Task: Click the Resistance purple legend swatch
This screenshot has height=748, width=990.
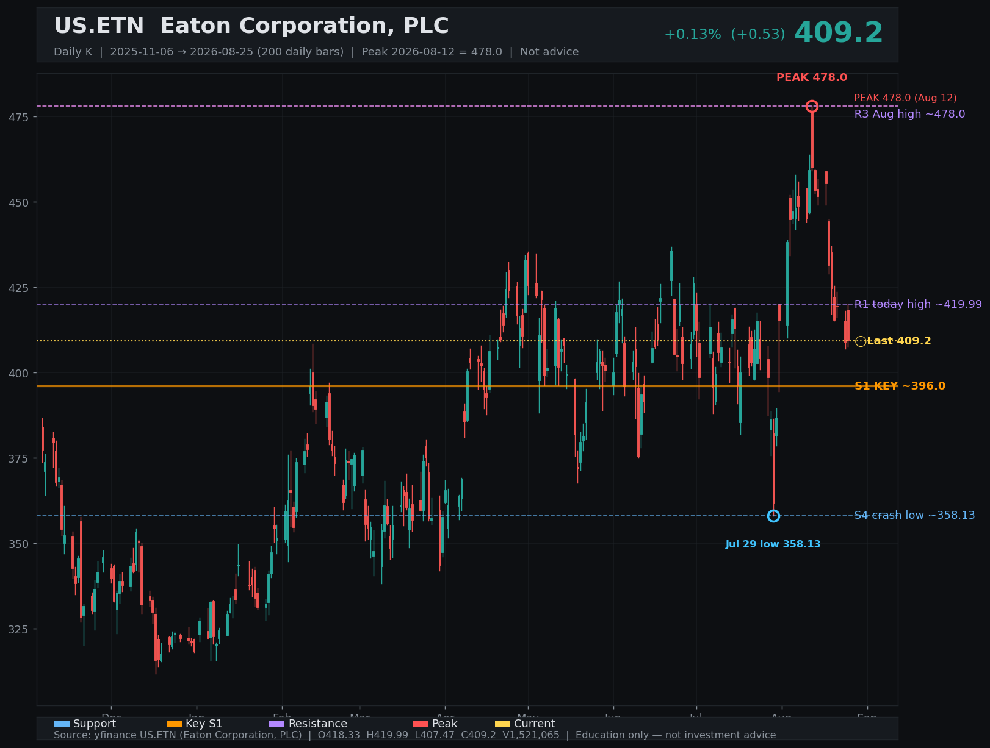Action: tap(277, 724)
